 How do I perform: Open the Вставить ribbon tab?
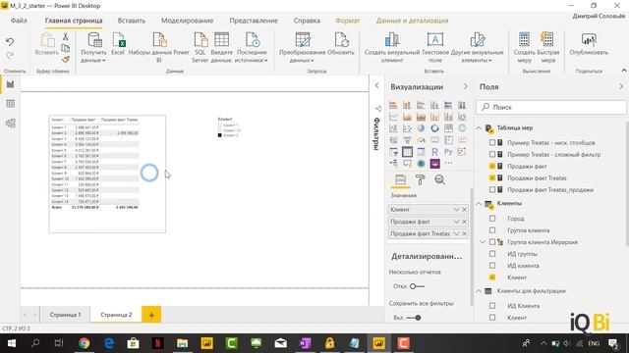tap(131, 21)
